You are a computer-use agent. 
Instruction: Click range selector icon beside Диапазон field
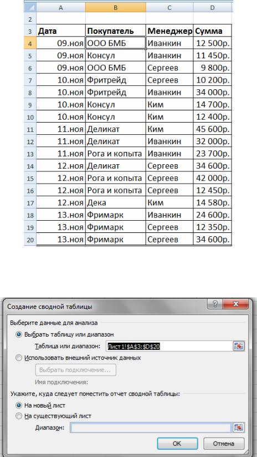pyautogui.click(x=239, y=428)
